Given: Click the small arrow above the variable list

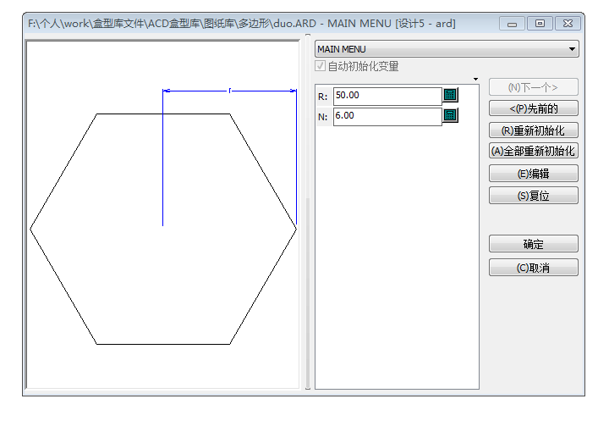Looking at the screenshot, I should (x=476, y=80).
